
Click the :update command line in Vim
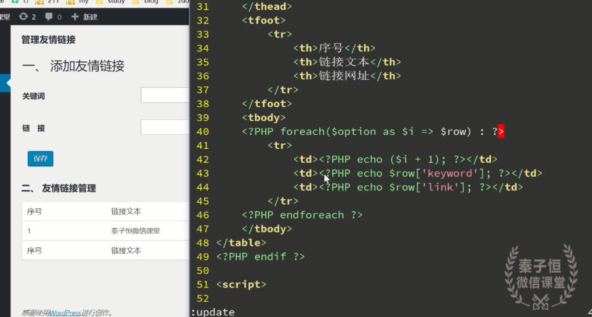point(213,312)
